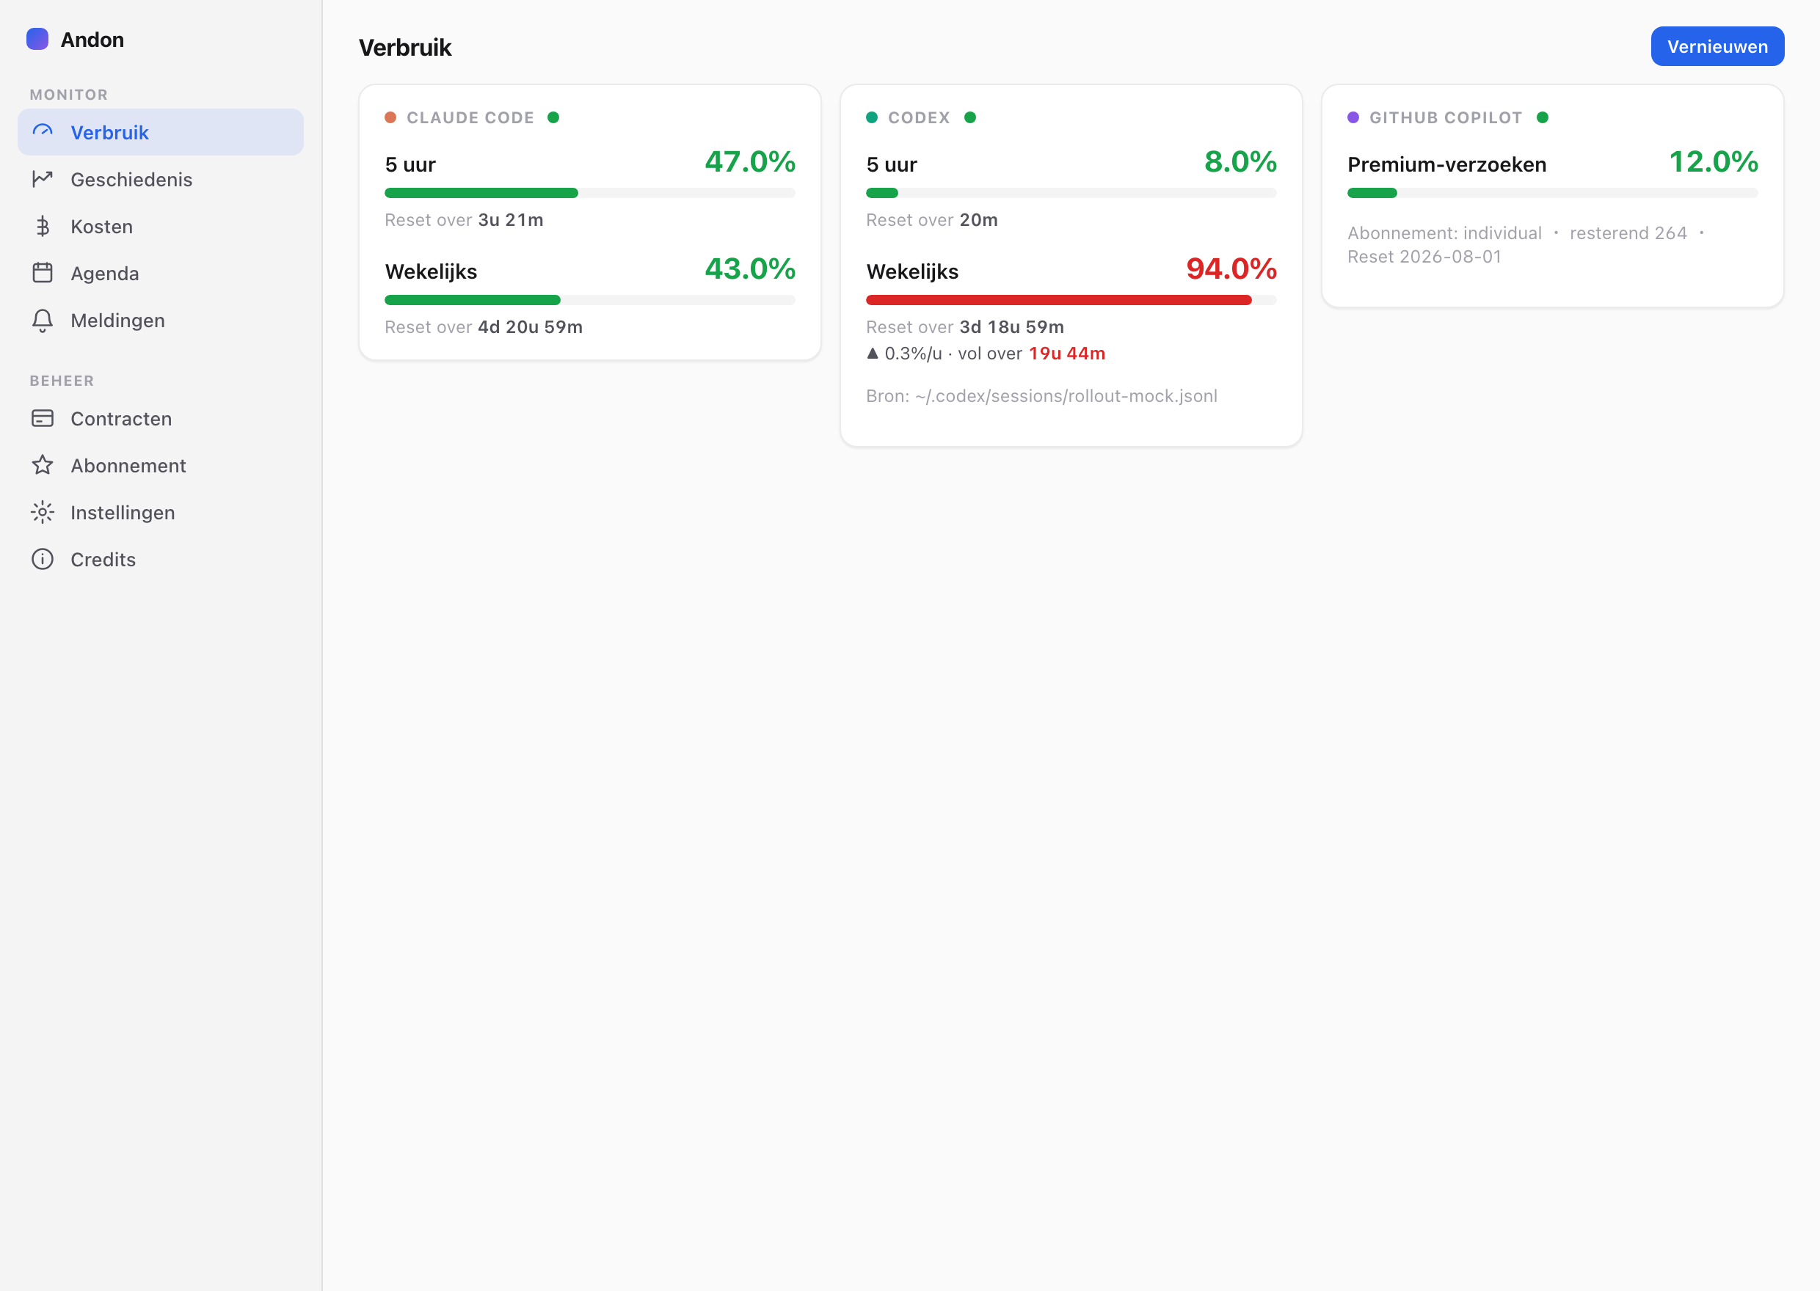Click the upward triangle trend icon in Codex card
This screenshot has height=1291, width=1820.
tap(873, 353)
